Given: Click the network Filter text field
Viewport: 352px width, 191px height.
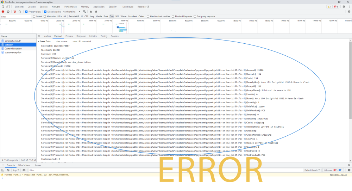Looking at the screenshot, I should [16, 17].
